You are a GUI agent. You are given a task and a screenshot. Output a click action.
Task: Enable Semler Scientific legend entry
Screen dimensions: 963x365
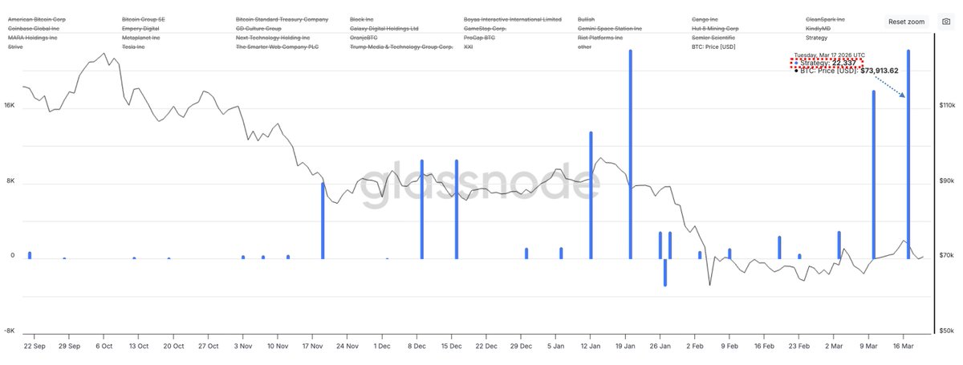[713, 38]
